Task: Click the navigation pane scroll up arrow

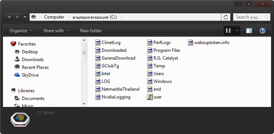Action: 84,40
